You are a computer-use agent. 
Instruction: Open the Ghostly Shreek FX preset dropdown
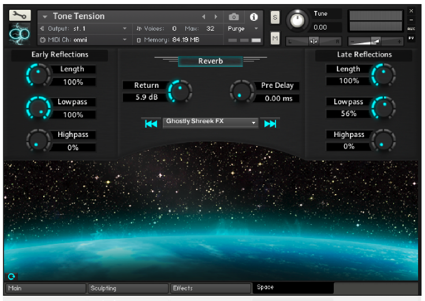pyautogui.click(x=211, y=122)
